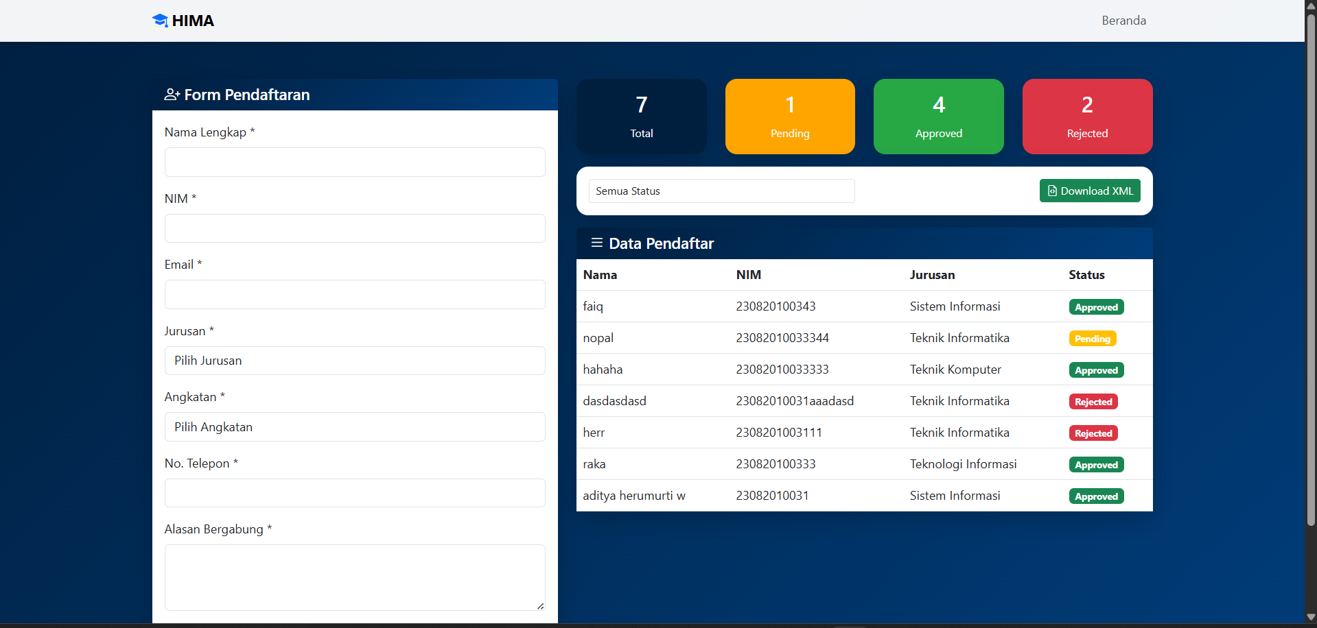Screen dimensions: 1317x628
Task: Click the Download XML button
Action: (x=1090, y=191)
